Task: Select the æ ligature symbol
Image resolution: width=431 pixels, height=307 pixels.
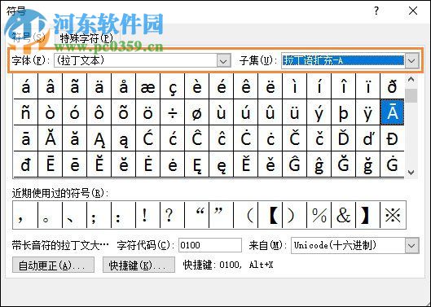Action: [x=148, y=86]
